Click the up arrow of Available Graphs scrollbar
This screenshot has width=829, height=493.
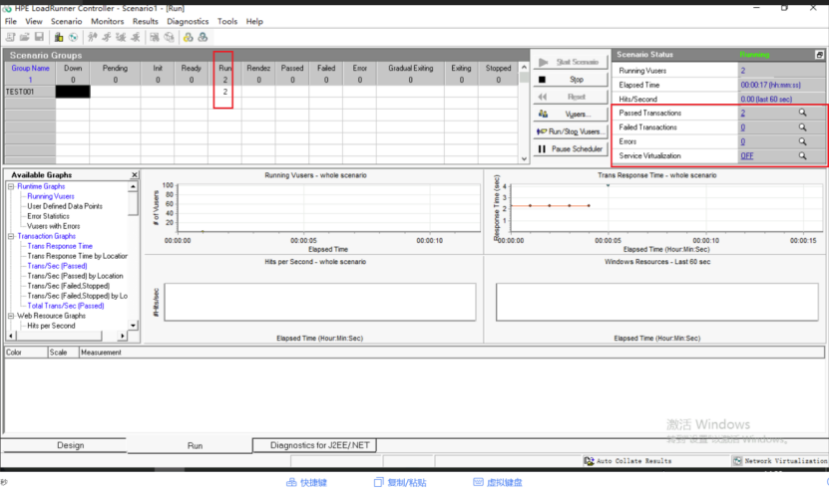(134, 186)
